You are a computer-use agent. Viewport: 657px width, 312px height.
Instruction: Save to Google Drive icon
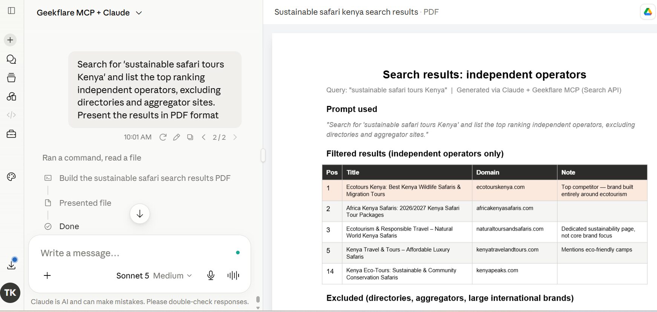(x=648, y=12)
